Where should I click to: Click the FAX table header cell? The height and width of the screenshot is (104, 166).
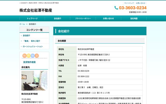[67, 76]
